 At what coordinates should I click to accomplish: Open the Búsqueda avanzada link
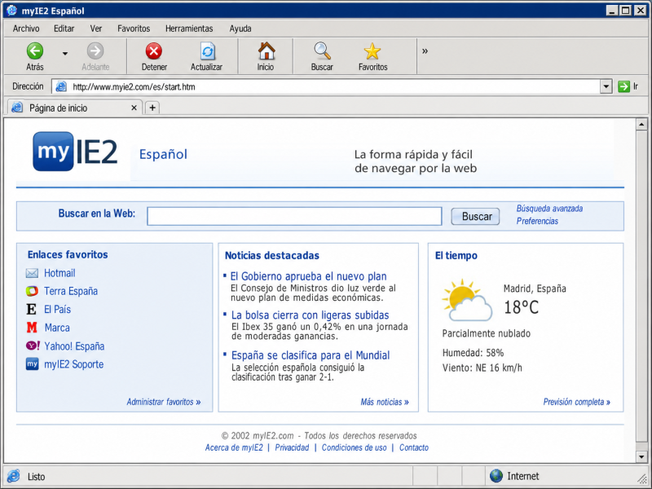[549, 209]
